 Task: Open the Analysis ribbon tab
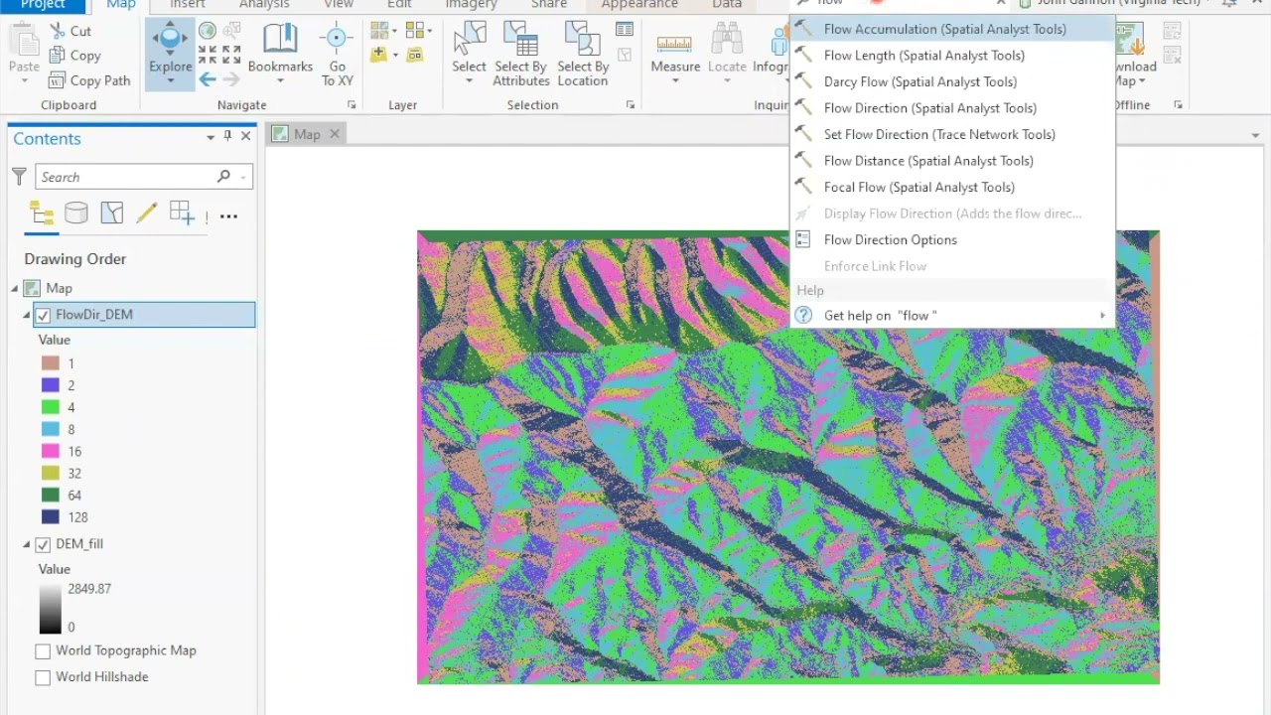point(263,5)
